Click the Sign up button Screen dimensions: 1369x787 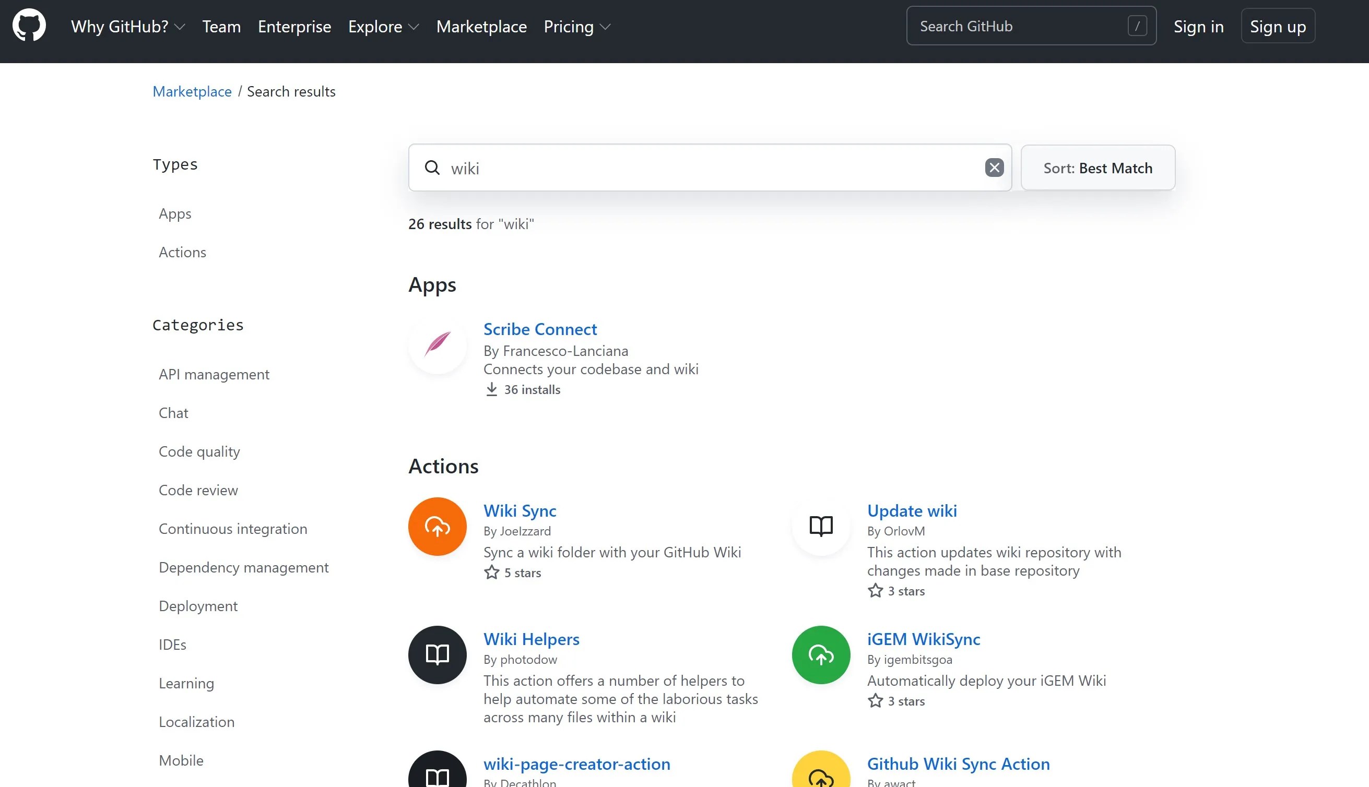click(x=1277, y=26)
